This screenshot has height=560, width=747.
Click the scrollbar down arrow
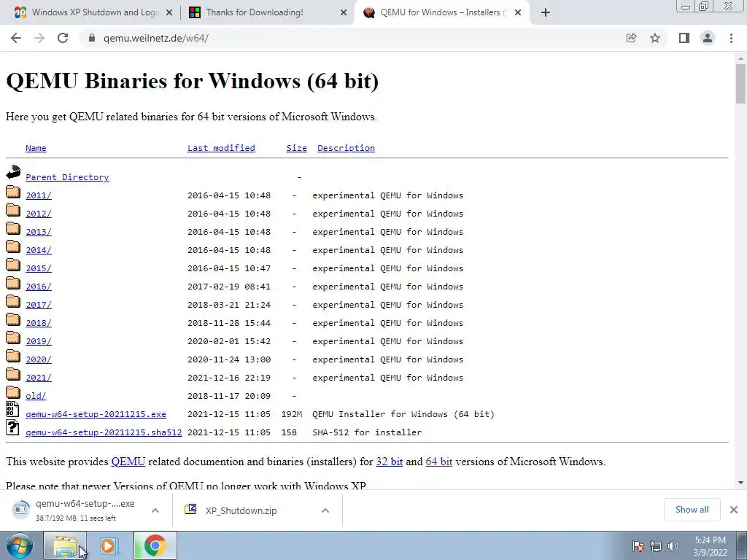pyautogui.click(x=740, y=483)
